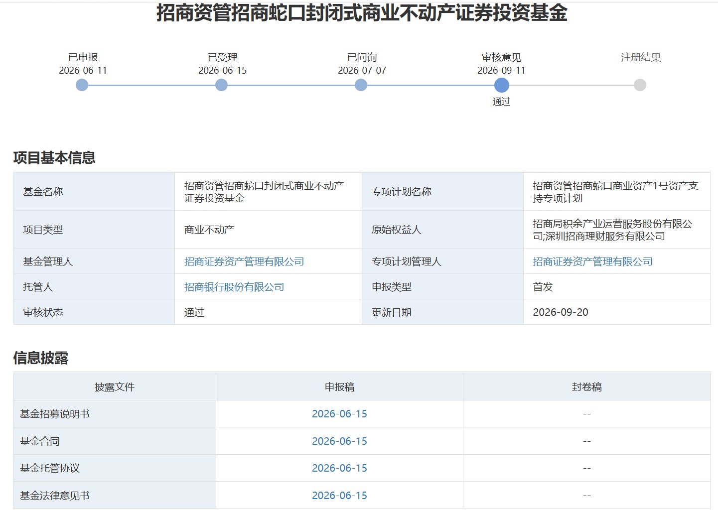
Task: Click the 审核状态 field label
Action: point(43,312)
